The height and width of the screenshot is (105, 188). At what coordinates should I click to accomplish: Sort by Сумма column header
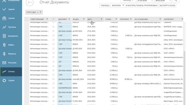point(108,19)
